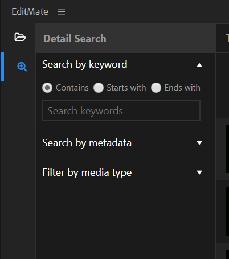Click the Filter by media type title
The height and width of the screenshot is (259, 229).
coord(87,172)
